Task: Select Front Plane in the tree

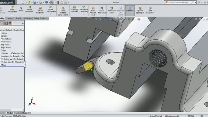Action: 6,42
